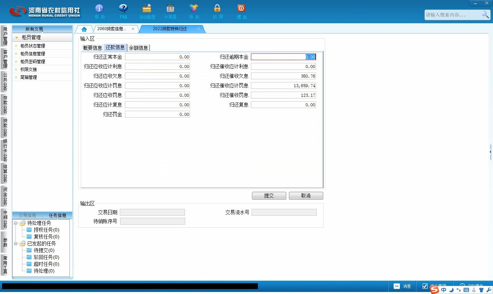The width and height of the screenshot is (493, 294).
Task: Click the 归还正常本金 input field
Action: pos(157,57)
